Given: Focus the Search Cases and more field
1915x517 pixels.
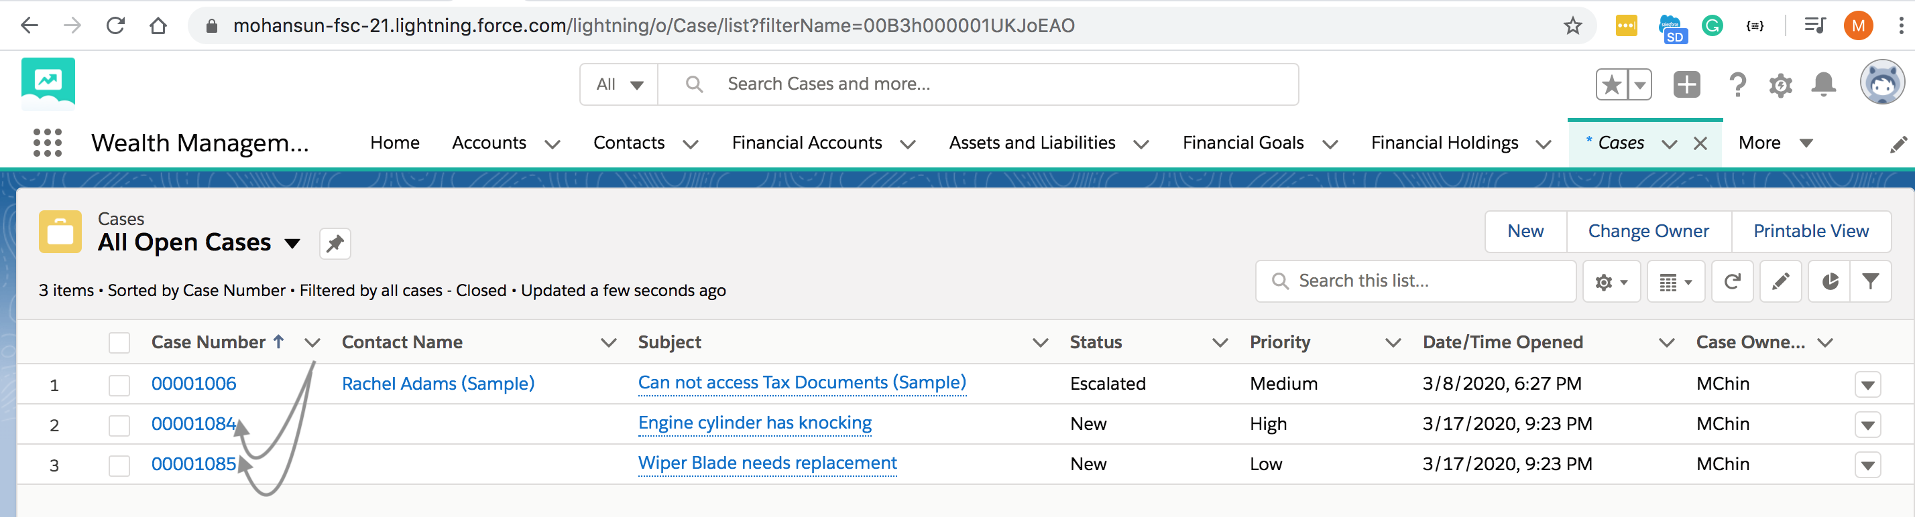Looking at the screenshot, I should [978, 84].
